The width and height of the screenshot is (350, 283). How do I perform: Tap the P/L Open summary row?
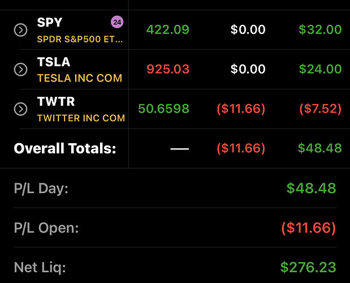(x=175, y=228)
